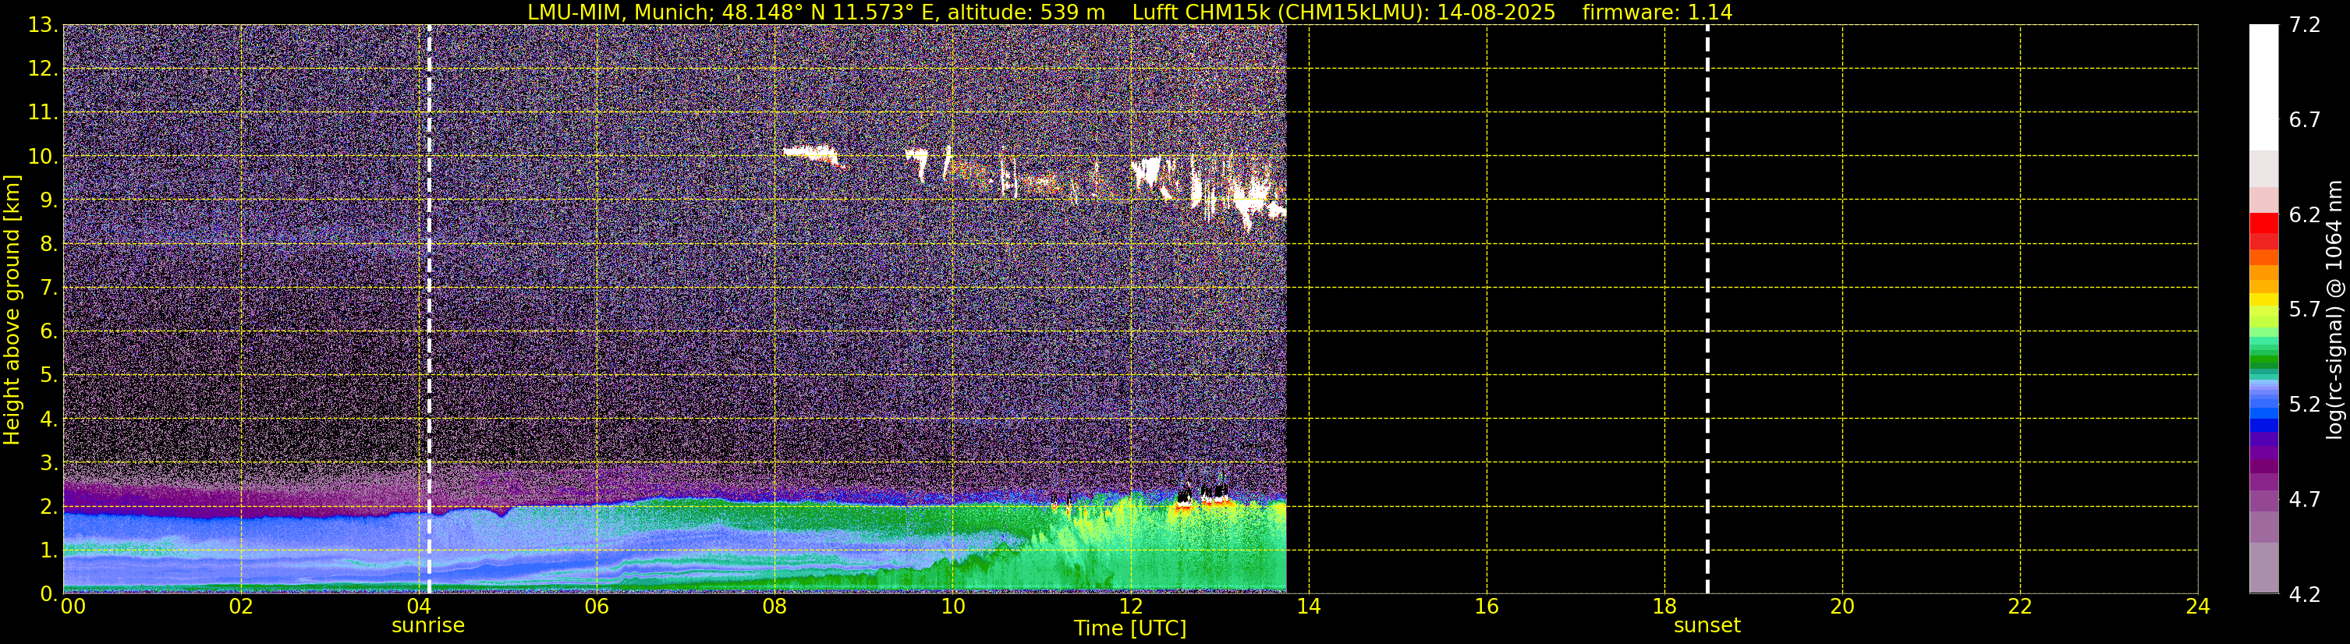Select the 'sunset' label below the time axis
This screenshot has width=2350, height=644.
point(1707,626)
